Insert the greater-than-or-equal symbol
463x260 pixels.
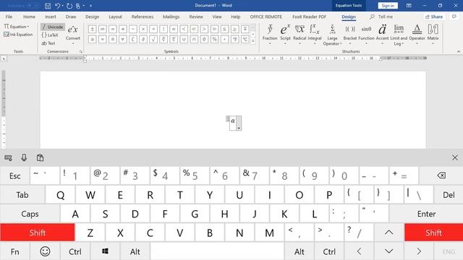click(234, 29)
